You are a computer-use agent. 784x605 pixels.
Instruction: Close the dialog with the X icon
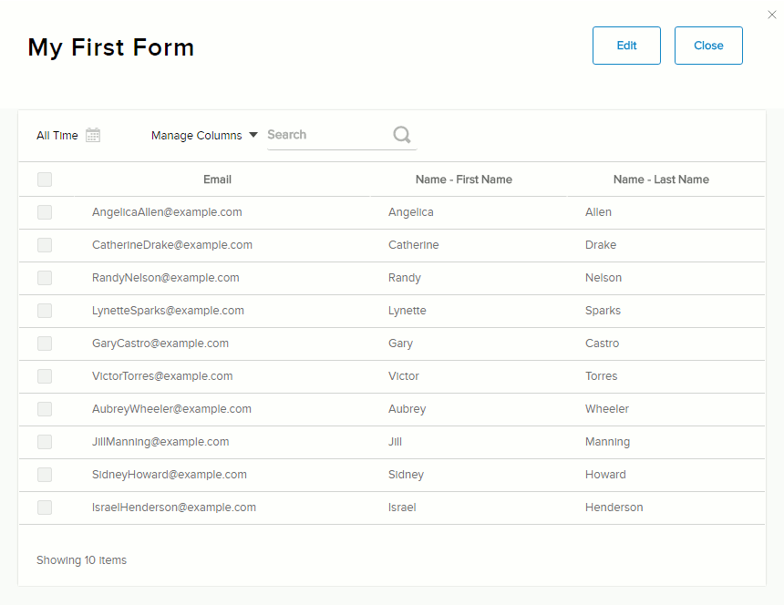pyautogui.click(x=772, y=15)
